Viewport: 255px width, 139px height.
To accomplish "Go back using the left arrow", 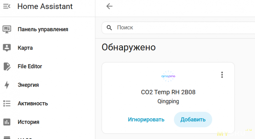I will click(109, 6).
